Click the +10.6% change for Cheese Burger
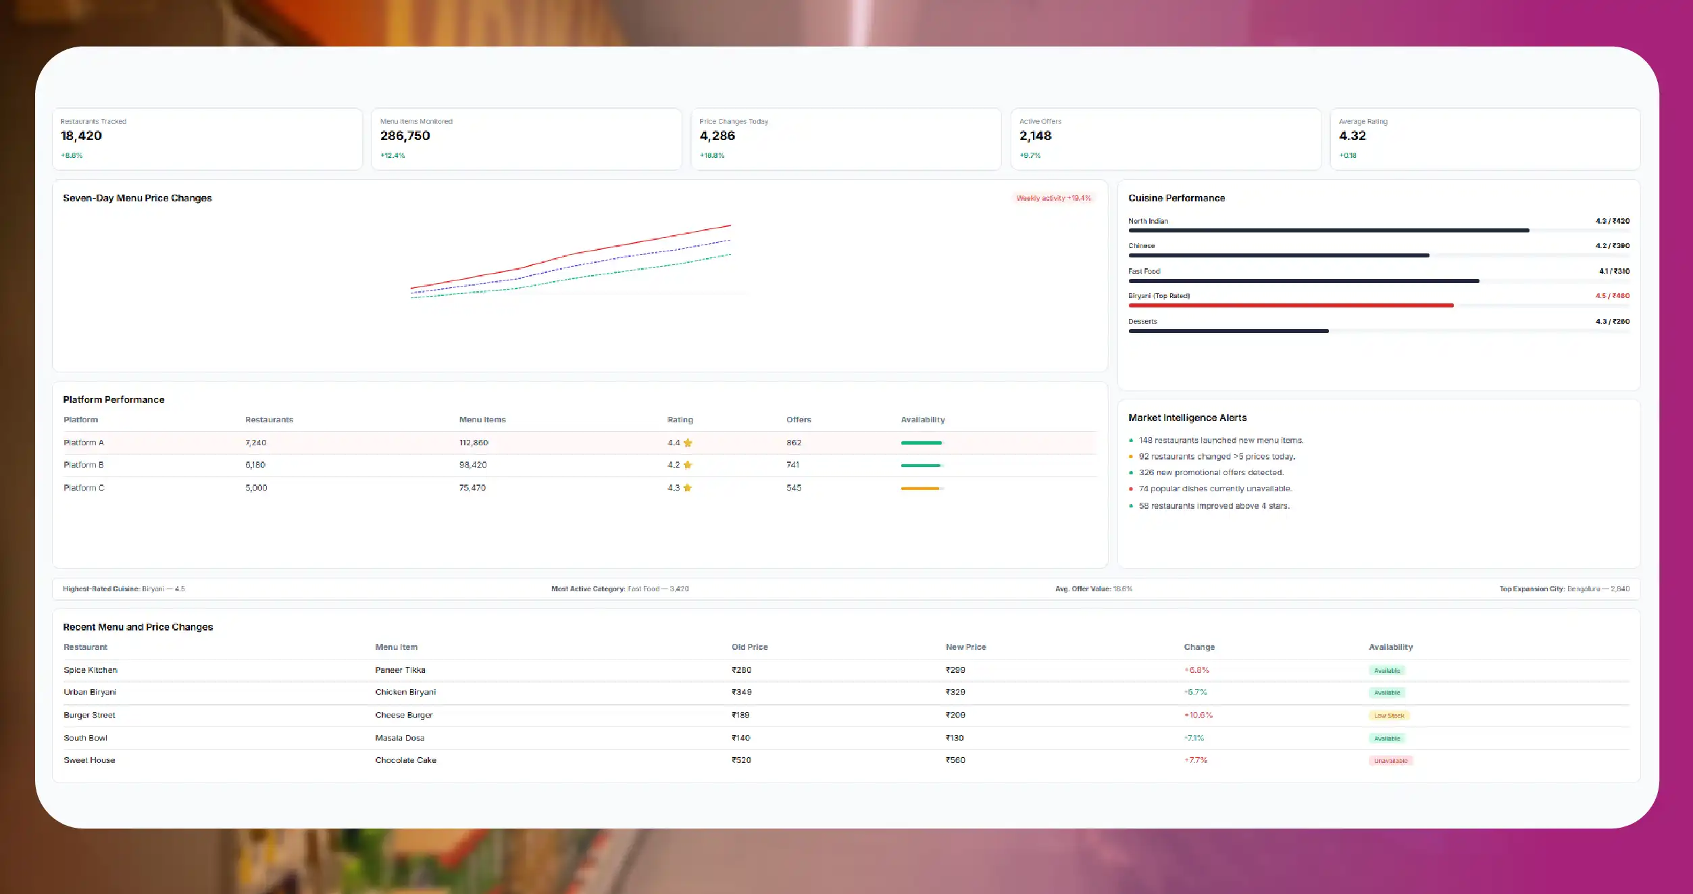This screenshot has width=1693, height=894. coord(1198,715)
